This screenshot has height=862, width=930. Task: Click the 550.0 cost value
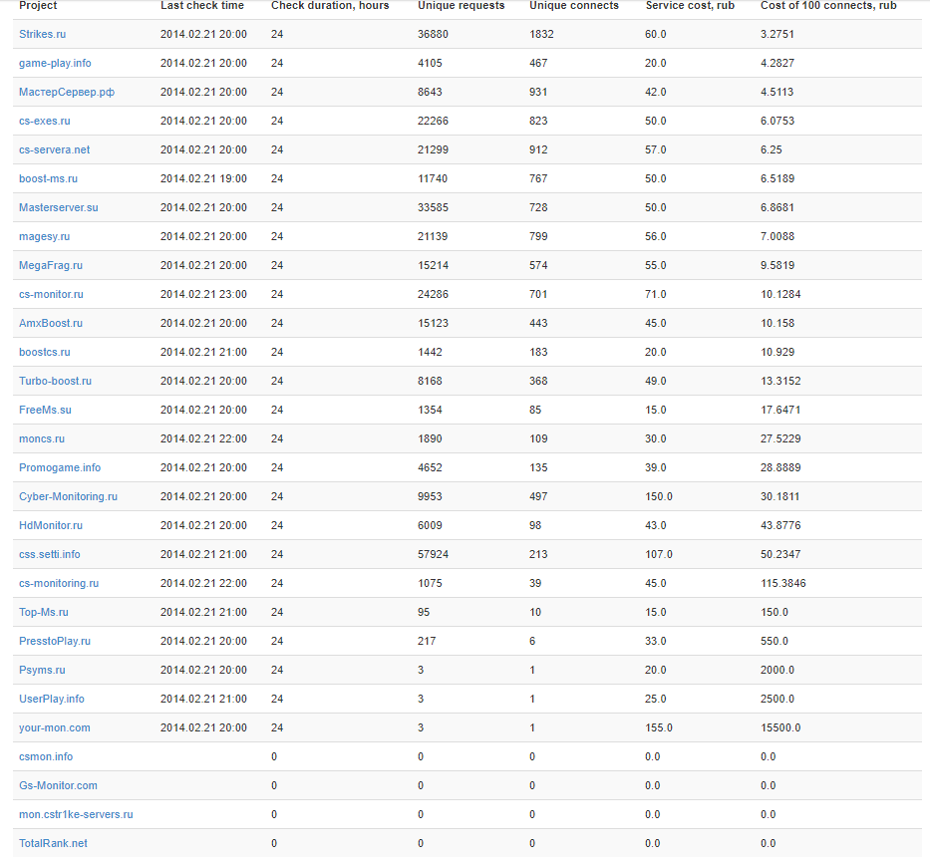pos(775,642)
